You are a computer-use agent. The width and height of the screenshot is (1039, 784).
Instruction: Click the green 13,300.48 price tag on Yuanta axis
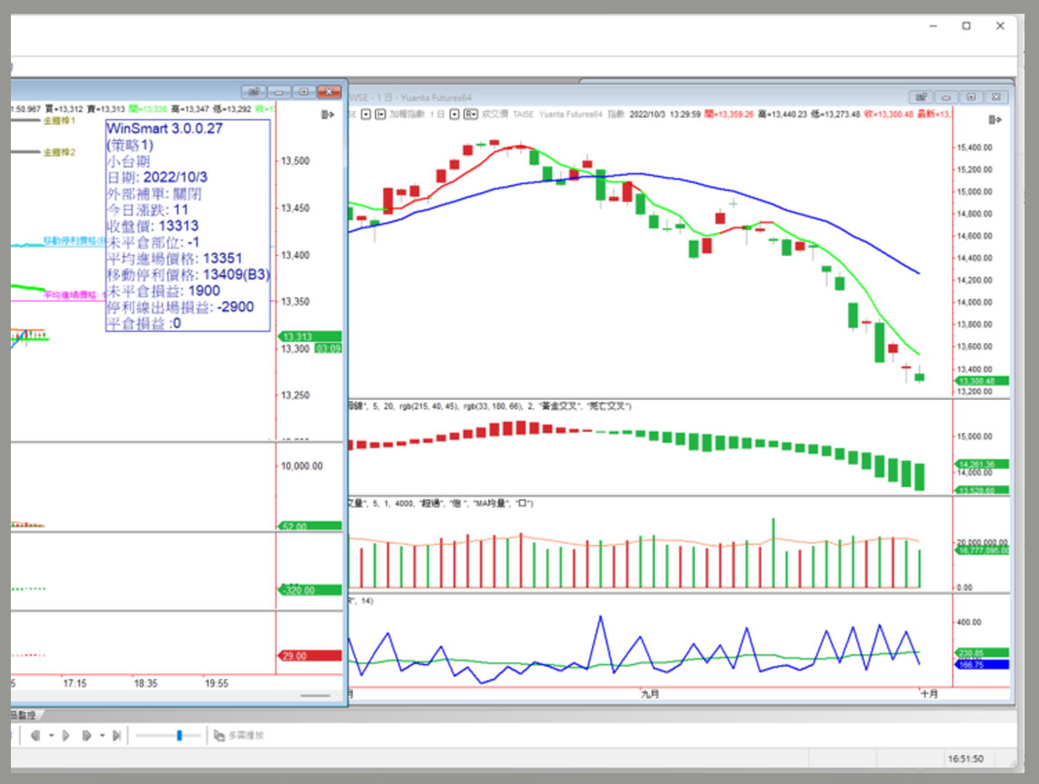point(982,380)
